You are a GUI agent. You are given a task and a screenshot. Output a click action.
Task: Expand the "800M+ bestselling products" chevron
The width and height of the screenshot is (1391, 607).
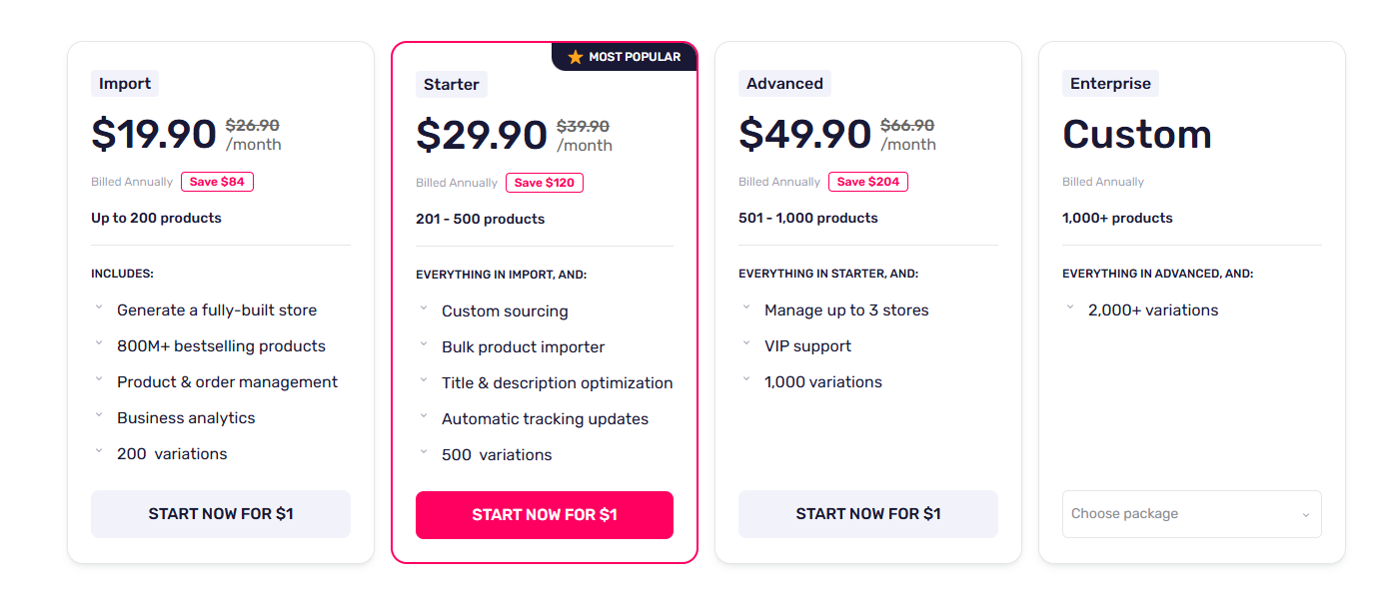coord(99,343)
